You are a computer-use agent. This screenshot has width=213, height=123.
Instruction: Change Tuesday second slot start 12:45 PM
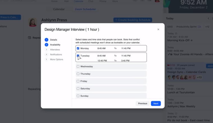[101, 60]
